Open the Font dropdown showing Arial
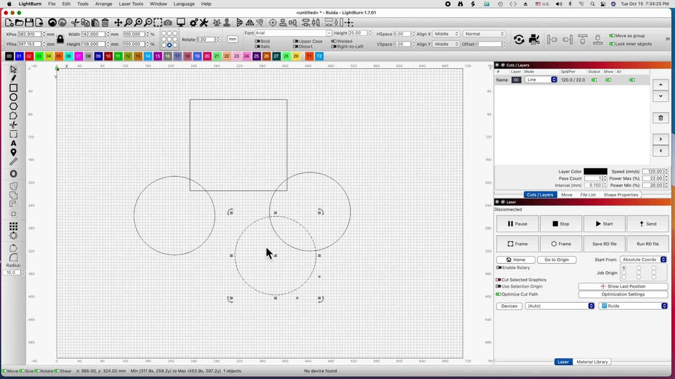The image size is (675, 379). click(293, 33)
